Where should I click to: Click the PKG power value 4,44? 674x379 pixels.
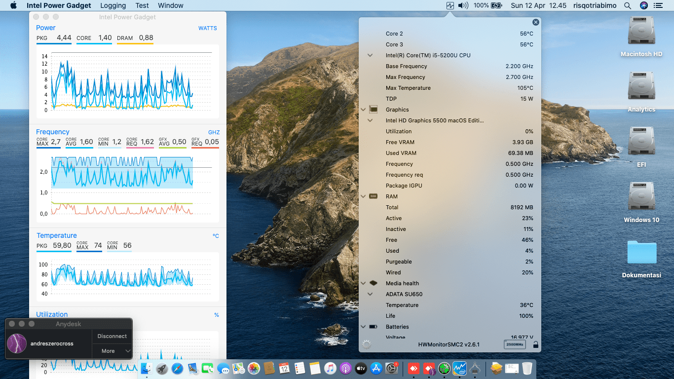click(x=64, y=38)
